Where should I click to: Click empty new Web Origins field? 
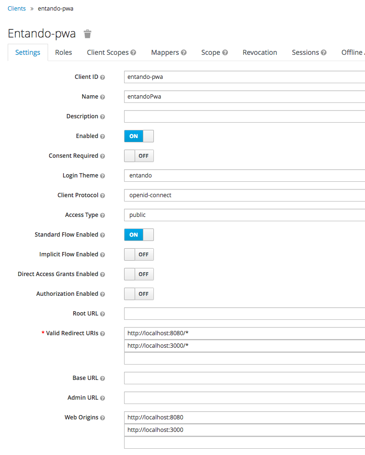point(245,442)
